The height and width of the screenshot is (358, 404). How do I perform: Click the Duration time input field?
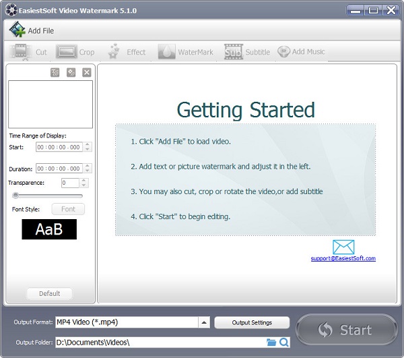(x=59, y=169)
